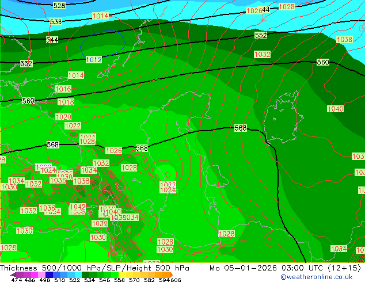The width and height of the screenshot is (365, 282).
Task: Click the bright magenta swatch in thickness legend
Action: click(x=34, y=275)
